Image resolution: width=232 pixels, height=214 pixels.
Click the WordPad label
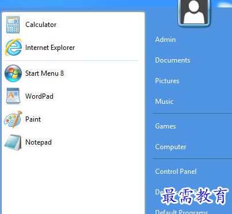coord(39,96)
